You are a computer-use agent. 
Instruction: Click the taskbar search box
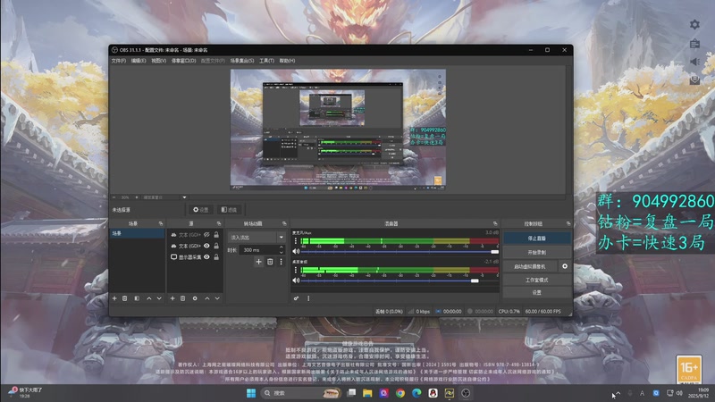pyautogui.click(x=301, y=393)
